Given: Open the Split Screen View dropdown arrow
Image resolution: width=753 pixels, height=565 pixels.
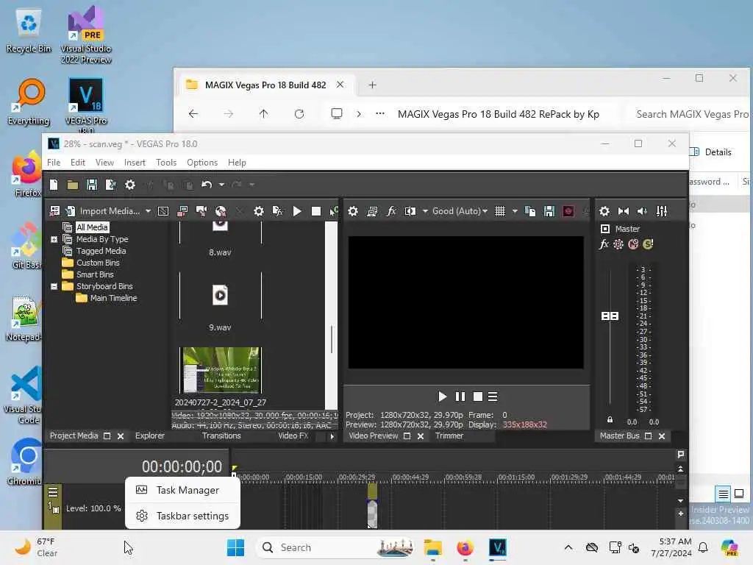Looking at the screenshot, I should click(425, 211).
